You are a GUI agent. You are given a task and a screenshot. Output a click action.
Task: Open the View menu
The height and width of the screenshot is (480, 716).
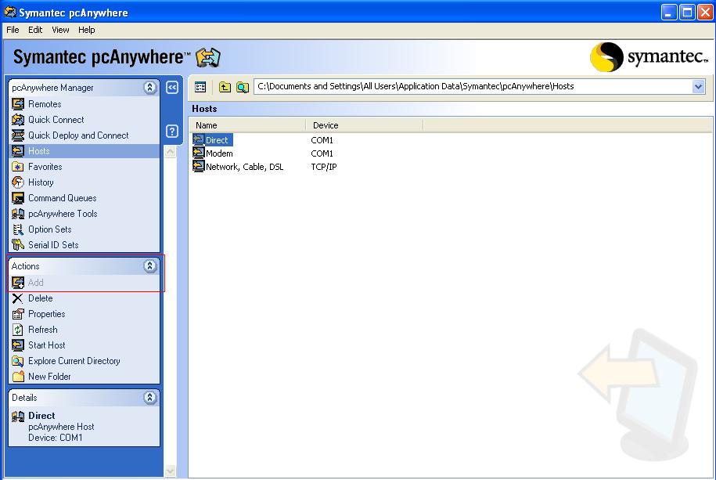pyautogui.click(x=60, y=30)
